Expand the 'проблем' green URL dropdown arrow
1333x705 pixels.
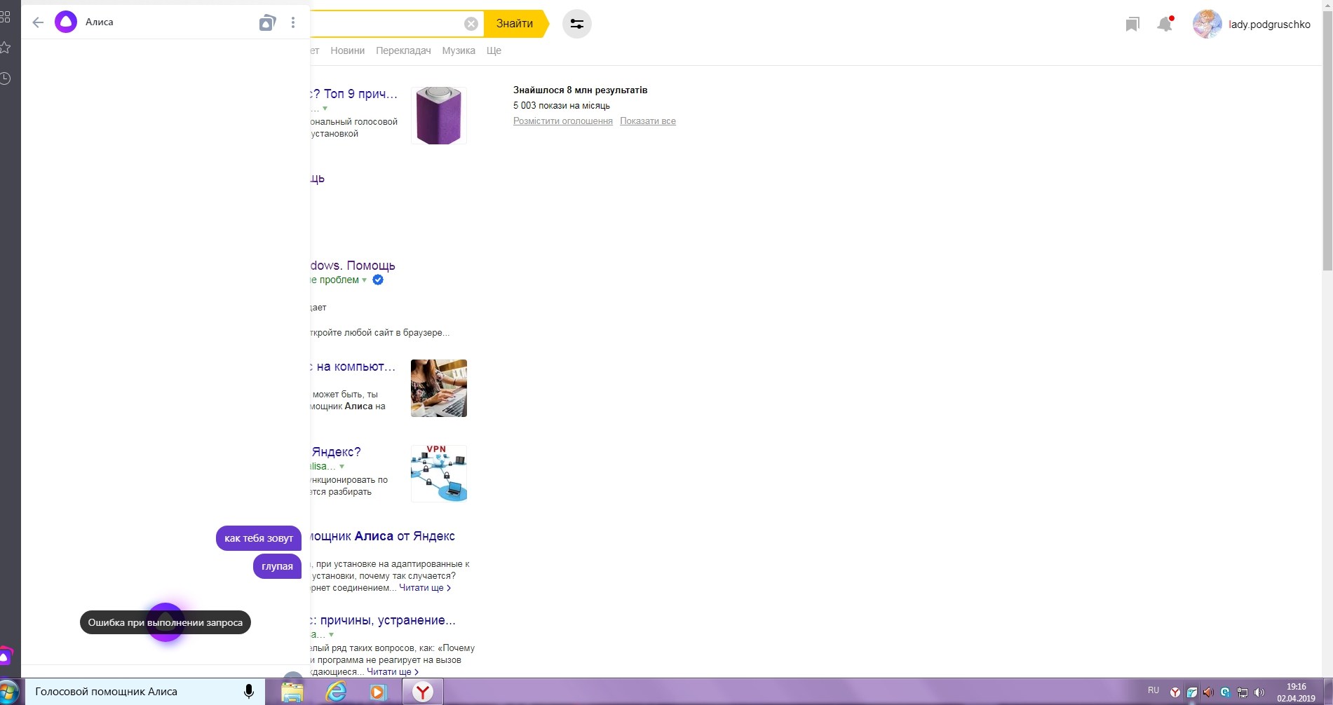click(364, 280)
